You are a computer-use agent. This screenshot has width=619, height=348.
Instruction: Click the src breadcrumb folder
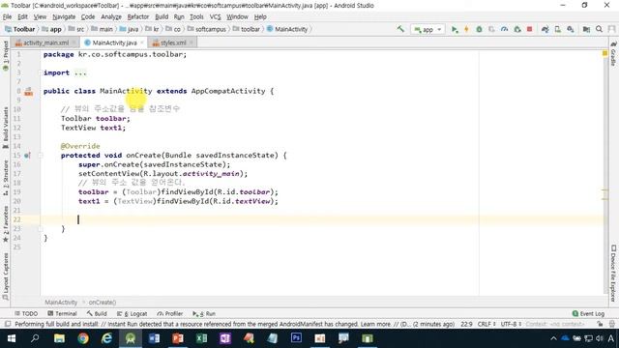76,29
